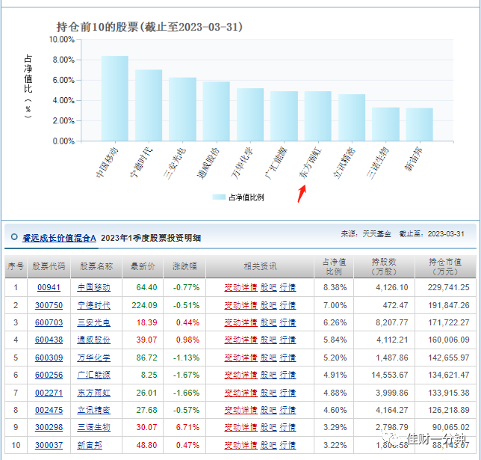This screenshot has height=460, width=481.
Task: Open 行情 for 中国移动 row
Action: tap(288, 288)
